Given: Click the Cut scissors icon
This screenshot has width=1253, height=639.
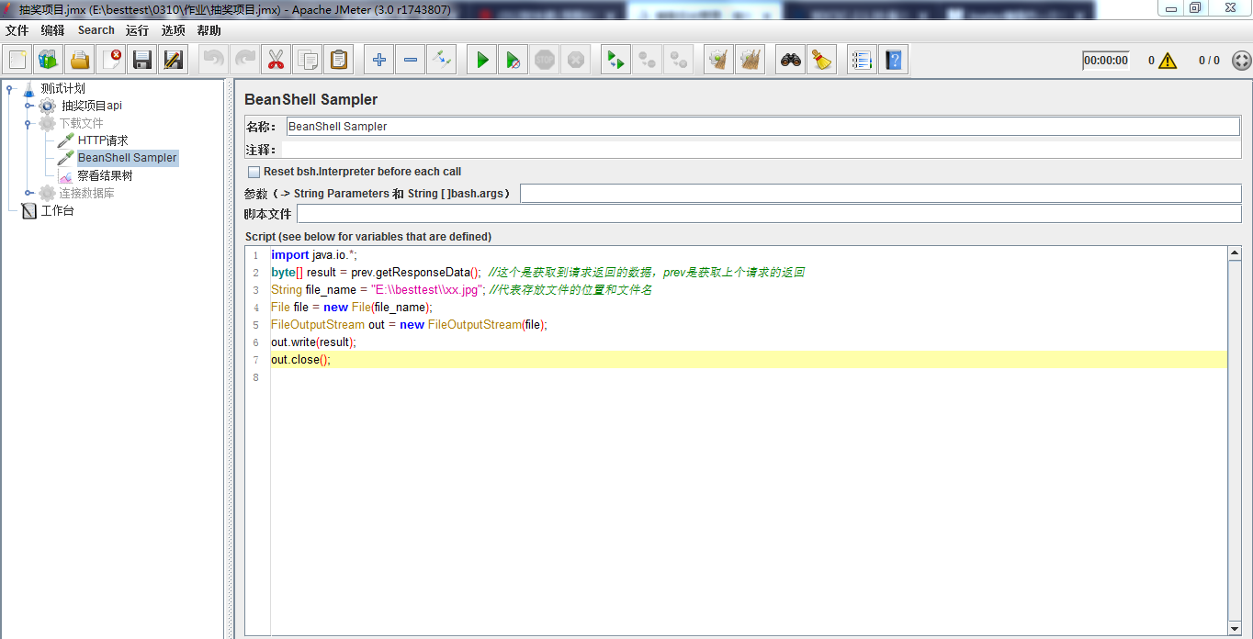Looking at the screenshot, I should (x=277, y=61).
